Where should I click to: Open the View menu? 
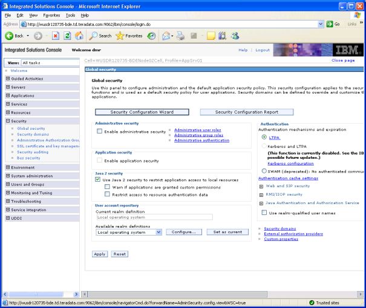(33, 15)
